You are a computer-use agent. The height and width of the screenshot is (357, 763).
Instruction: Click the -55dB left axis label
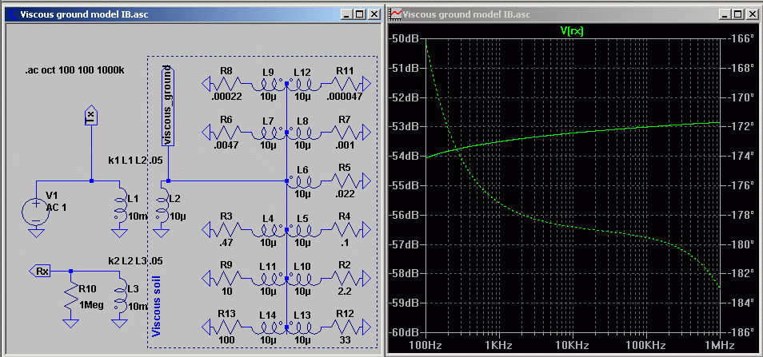(405, 185)
